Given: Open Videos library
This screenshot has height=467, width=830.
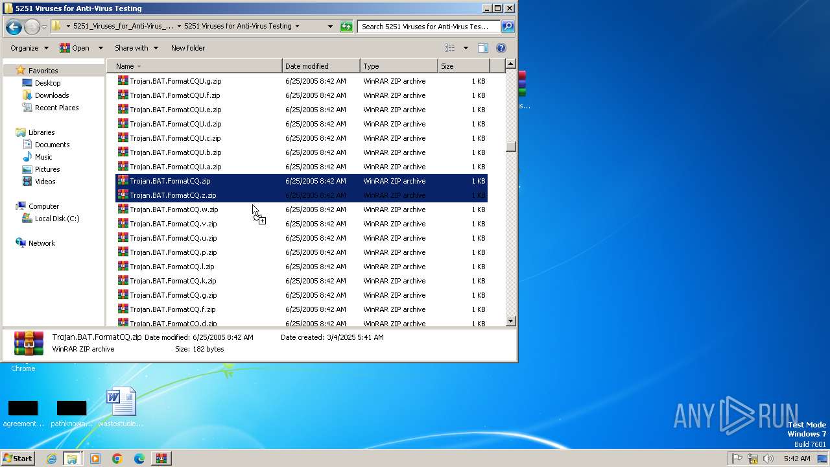Looking at the screenshot, I should coord(45,182).
